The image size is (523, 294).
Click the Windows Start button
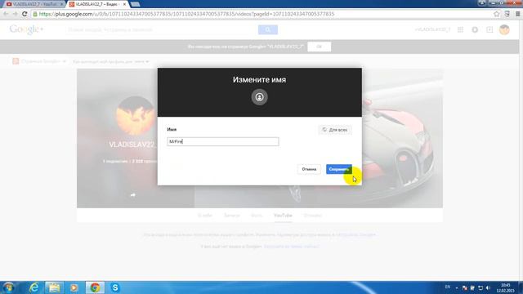tap(8, 287)
